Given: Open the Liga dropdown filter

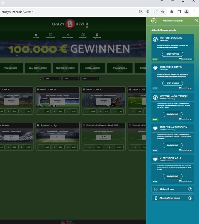Looking at the screenshot, I should tap(90, 79).
